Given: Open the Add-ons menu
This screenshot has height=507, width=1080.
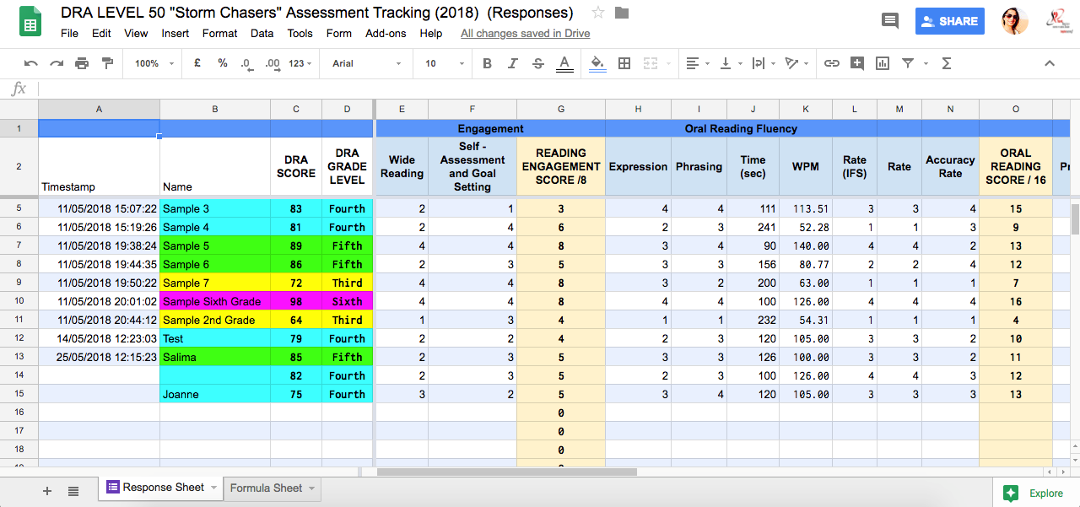Looking at the screenshot, I should tap(386, 34).
